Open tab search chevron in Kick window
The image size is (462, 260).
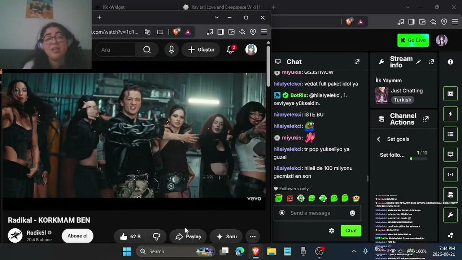[408, 7]
